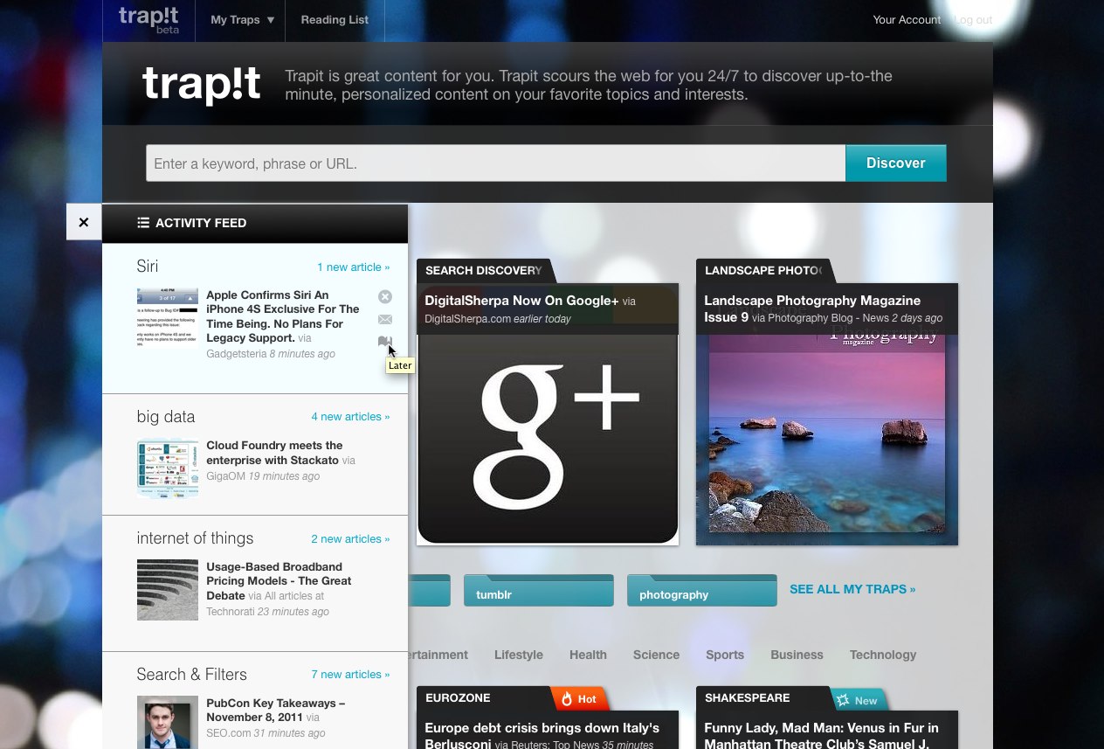Read 'Cloud Foundry meets the enterprise with Stackato'
This screenshot has height=749, width=1104.
(x=274, y=453)
